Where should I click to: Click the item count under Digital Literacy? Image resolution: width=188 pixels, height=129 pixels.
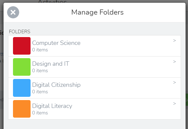(x=40, y=113)
